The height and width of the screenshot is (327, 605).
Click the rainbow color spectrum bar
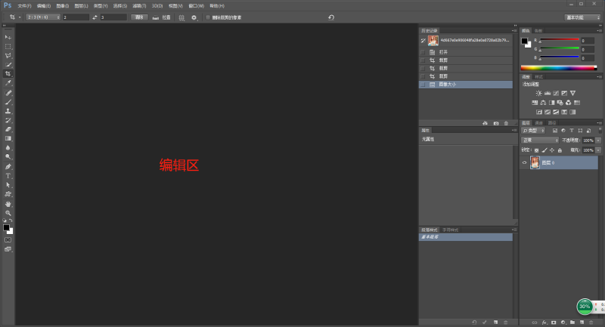[558, 68]
